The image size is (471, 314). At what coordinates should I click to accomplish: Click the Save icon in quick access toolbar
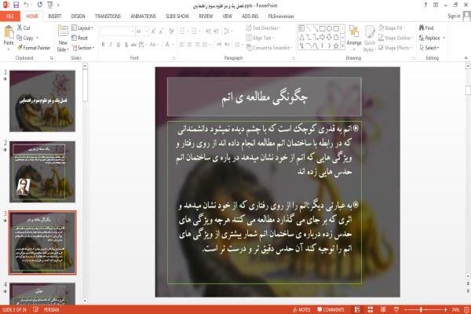16,5
